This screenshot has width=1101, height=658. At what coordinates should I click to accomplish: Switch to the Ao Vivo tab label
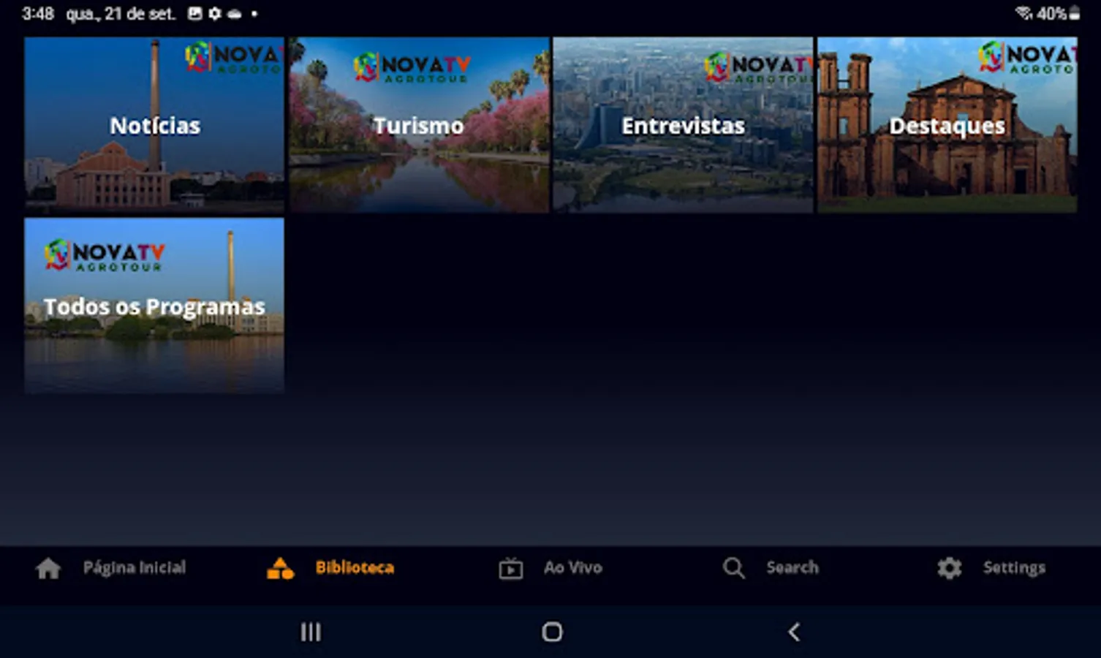tap(573, 567)
